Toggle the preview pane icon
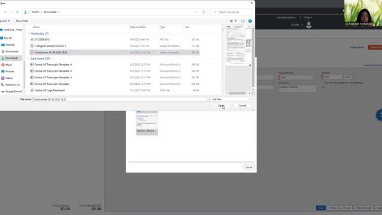Screen dimensions: 382x215 click(x=242, y=21)
